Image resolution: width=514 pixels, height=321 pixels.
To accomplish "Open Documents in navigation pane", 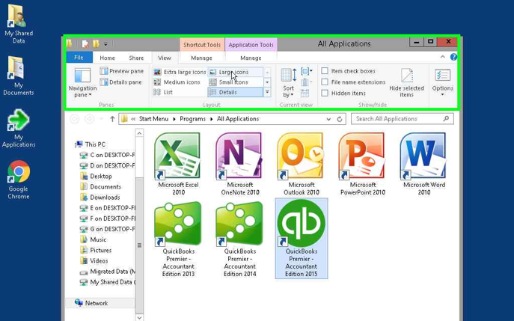I will [101, 186].
